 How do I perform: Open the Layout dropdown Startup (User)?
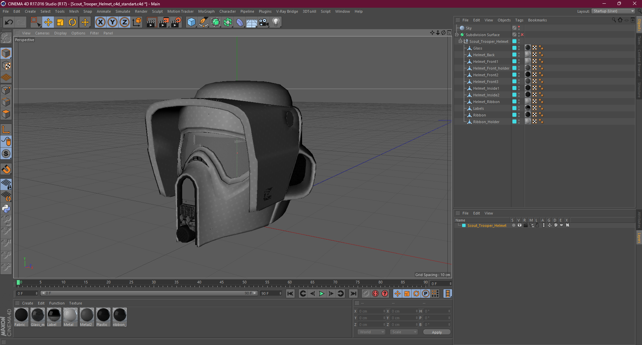coord(613,11)
